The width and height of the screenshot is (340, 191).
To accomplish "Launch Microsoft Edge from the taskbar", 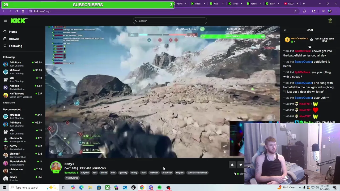I will tap(81, 188).
